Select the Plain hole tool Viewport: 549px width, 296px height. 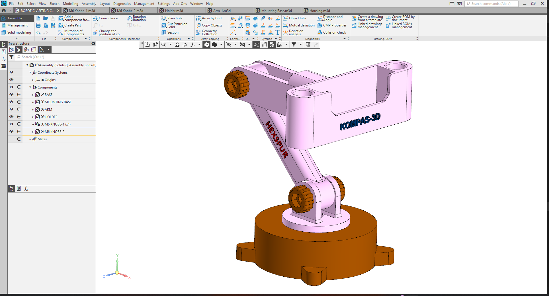point(172,18)
